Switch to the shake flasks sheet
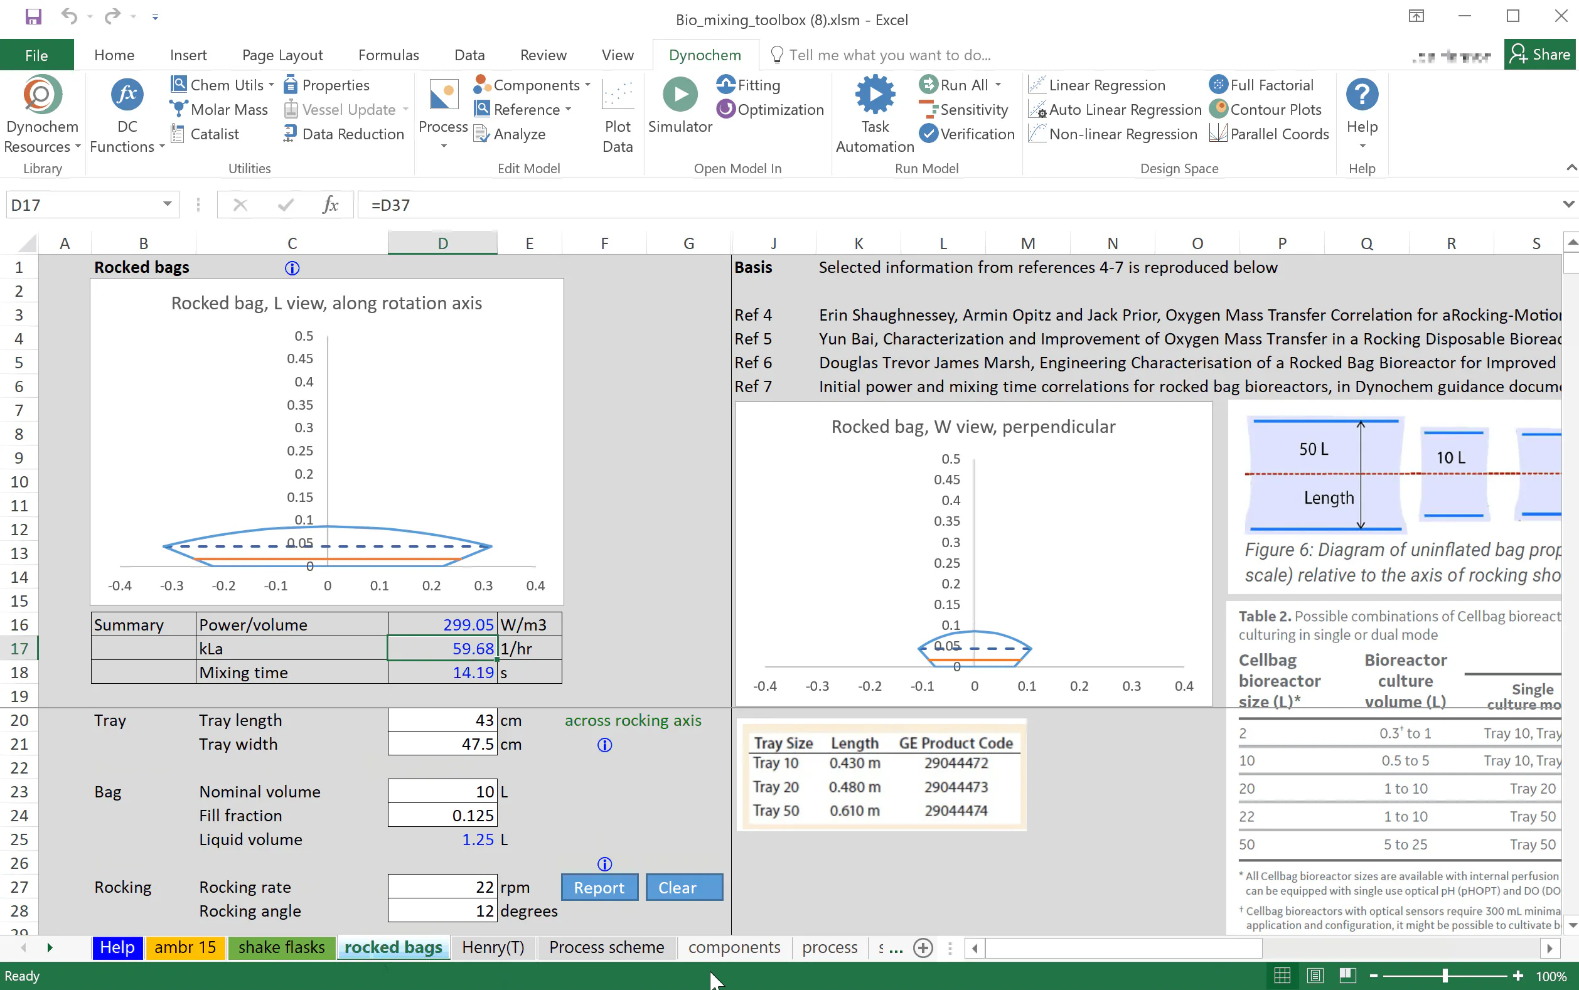This screenshot has width=1579, height=990. (282, 947)
